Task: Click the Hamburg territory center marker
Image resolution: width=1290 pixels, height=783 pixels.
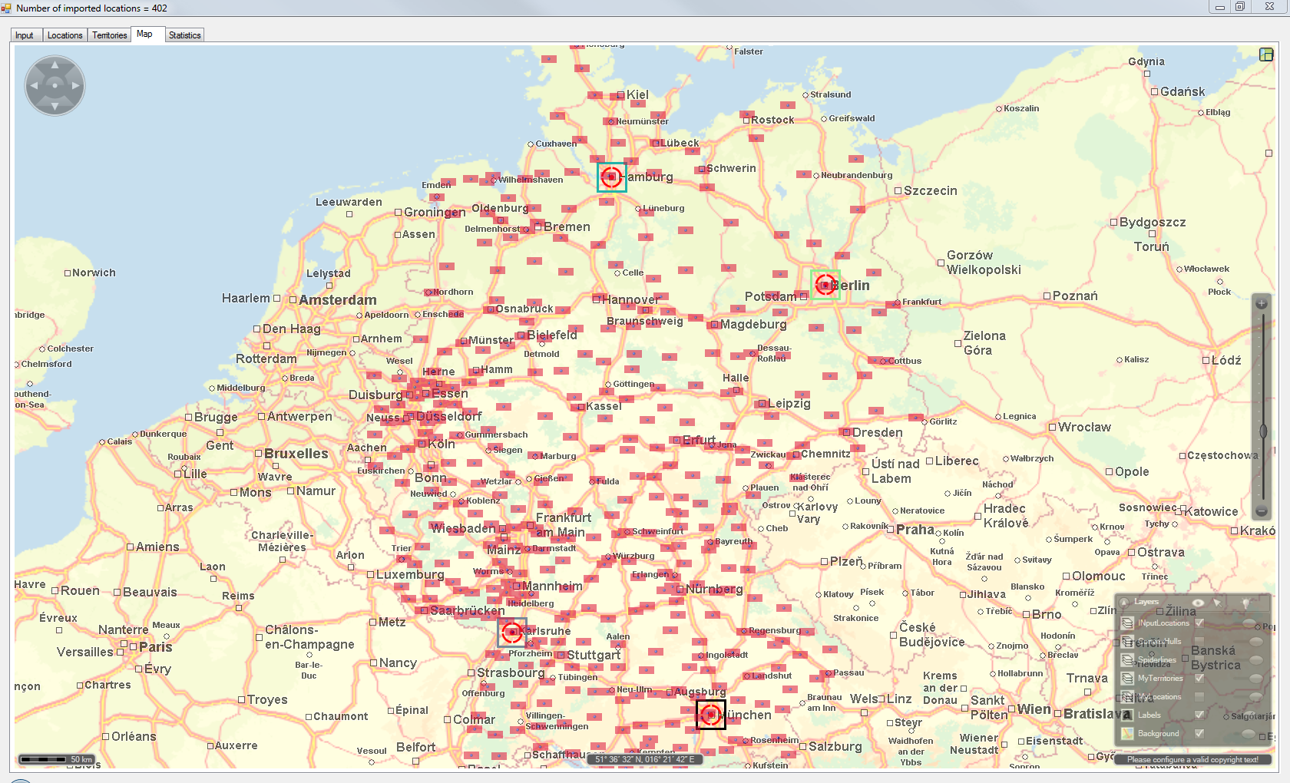Action: point(611,177)
